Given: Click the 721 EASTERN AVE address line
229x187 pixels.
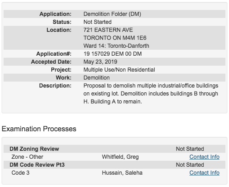Looking at the screenshot, I should [x=108, y=30].
